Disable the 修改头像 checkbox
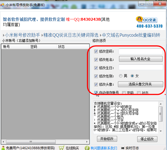The height and width of the screenshot is (150, 167). [96, 84]
